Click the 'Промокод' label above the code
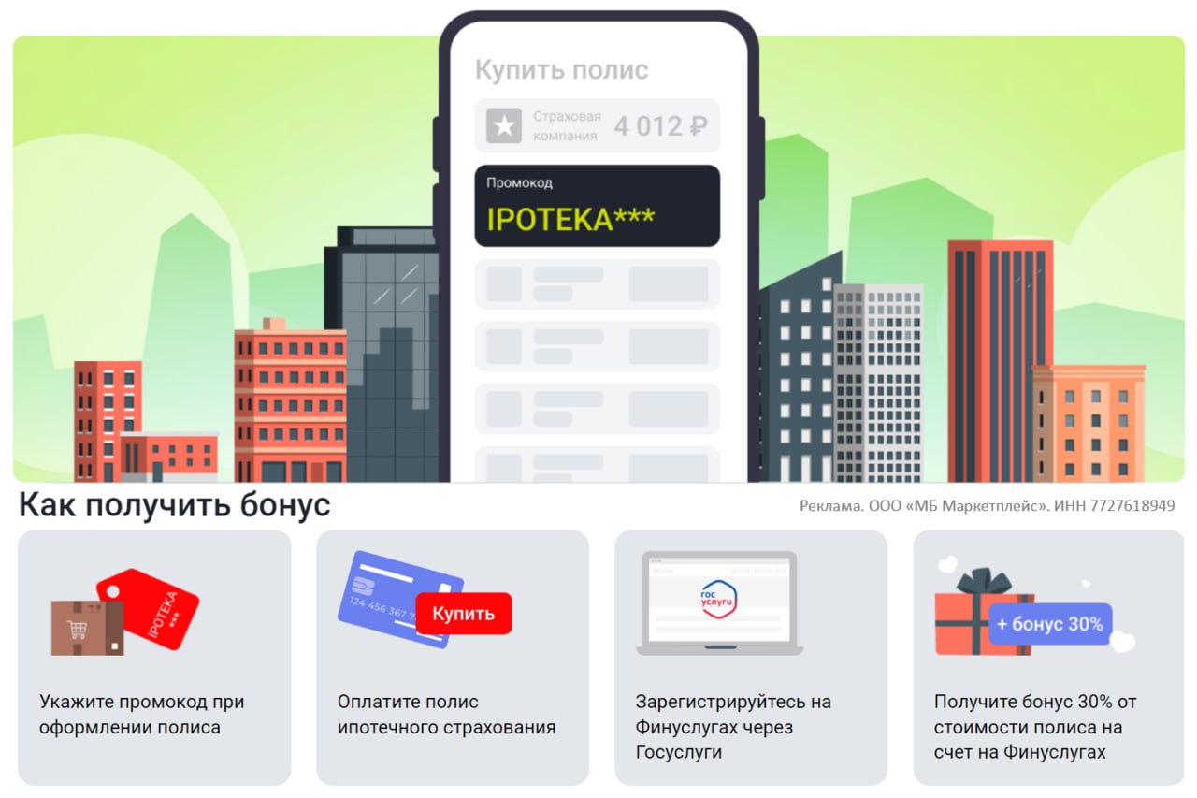Viewport: 1197px width, 798px height. (519, 183)
